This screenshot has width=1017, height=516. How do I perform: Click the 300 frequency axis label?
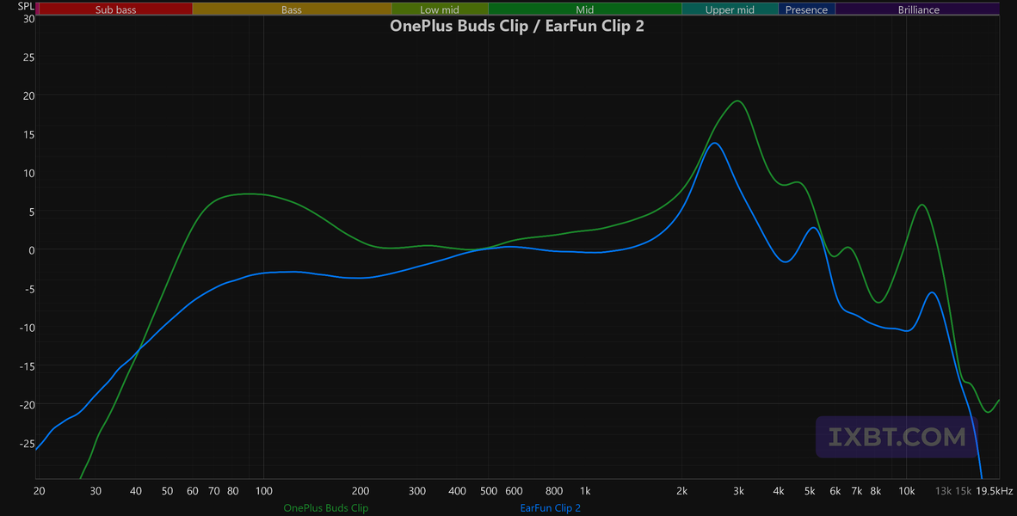[417, 491]
